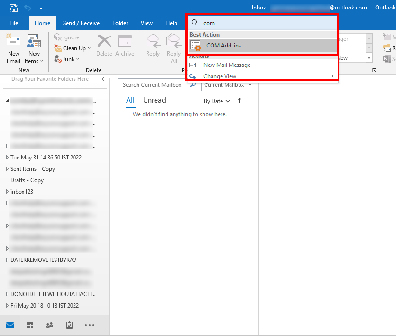396x336 pixels.
Task: Click the "Drag Your Favorite Folders Here" text
Action: point(50,79)
